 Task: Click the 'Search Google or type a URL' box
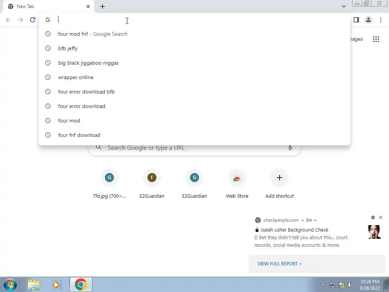pyautogui.click(x=195, y=148)
